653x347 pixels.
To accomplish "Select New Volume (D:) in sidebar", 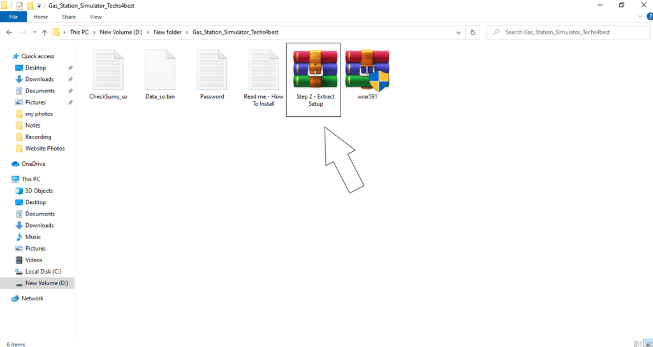I will [x=46, y=283].
